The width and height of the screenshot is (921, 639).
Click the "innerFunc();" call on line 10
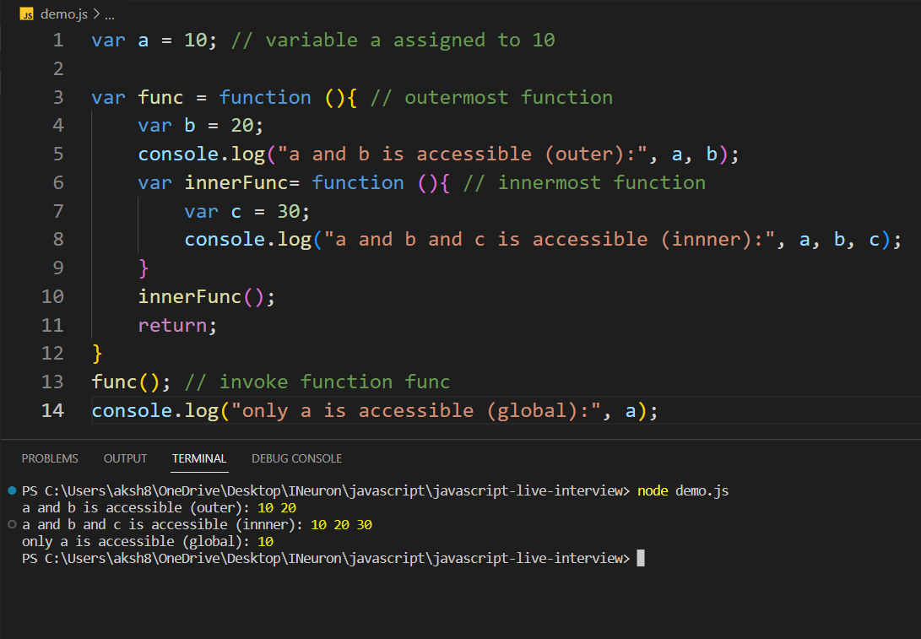pyautogui.click(x=207, y=297)
